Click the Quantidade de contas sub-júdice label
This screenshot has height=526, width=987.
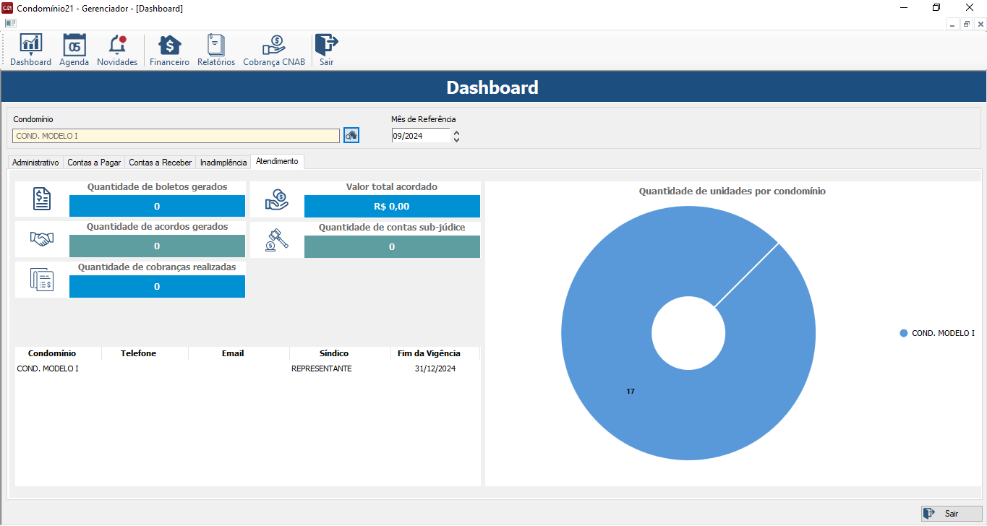[392, 228]
